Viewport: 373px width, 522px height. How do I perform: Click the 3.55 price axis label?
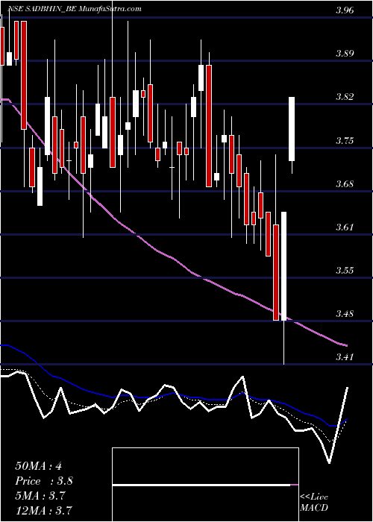click(x=345, y=270)
